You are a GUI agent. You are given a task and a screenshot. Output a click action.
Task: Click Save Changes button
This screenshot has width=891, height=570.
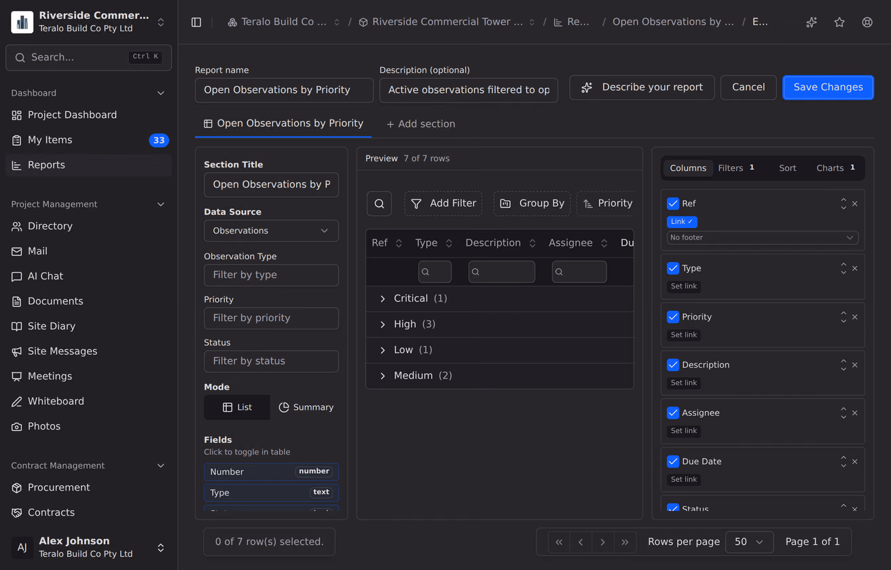tap(828, 88)
